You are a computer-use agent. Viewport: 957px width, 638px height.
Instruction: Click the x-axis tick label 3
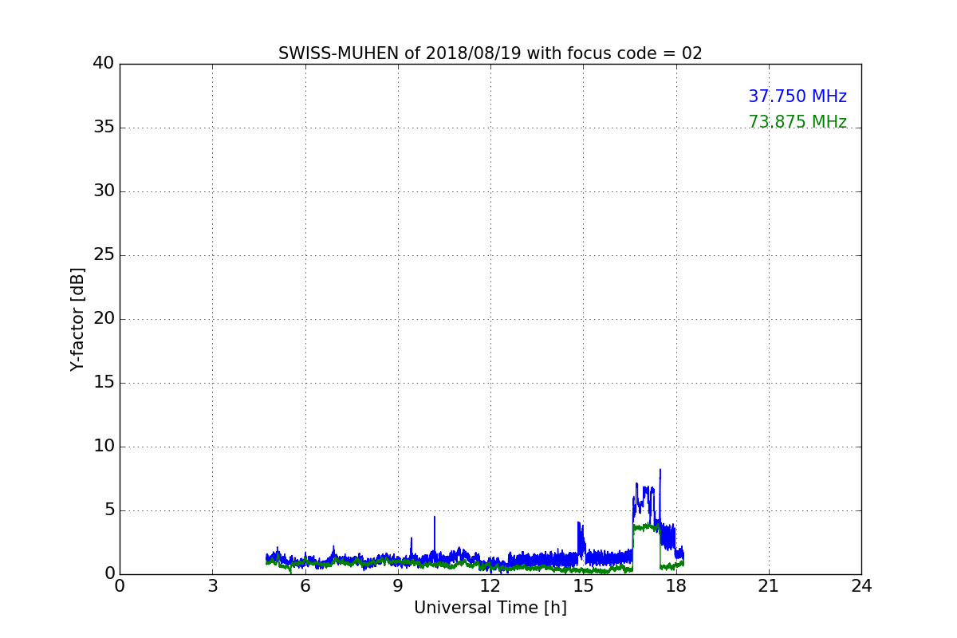coord(212,586)
